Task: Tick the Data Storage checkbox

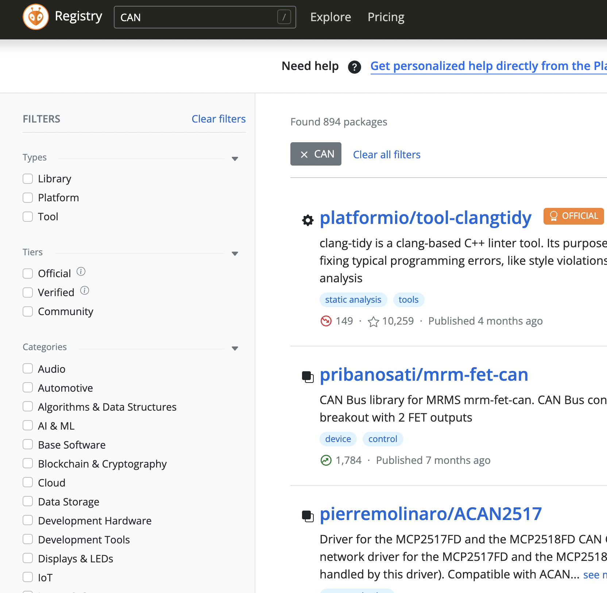Action: [x=28, y=501]
